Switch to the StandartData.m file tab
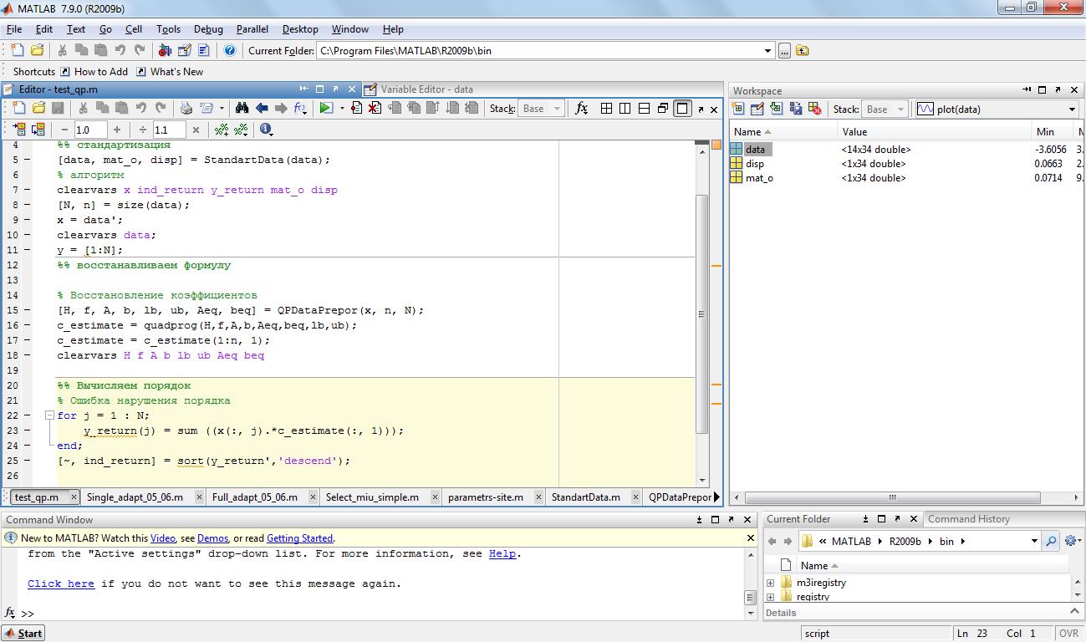 pos(585,497)
